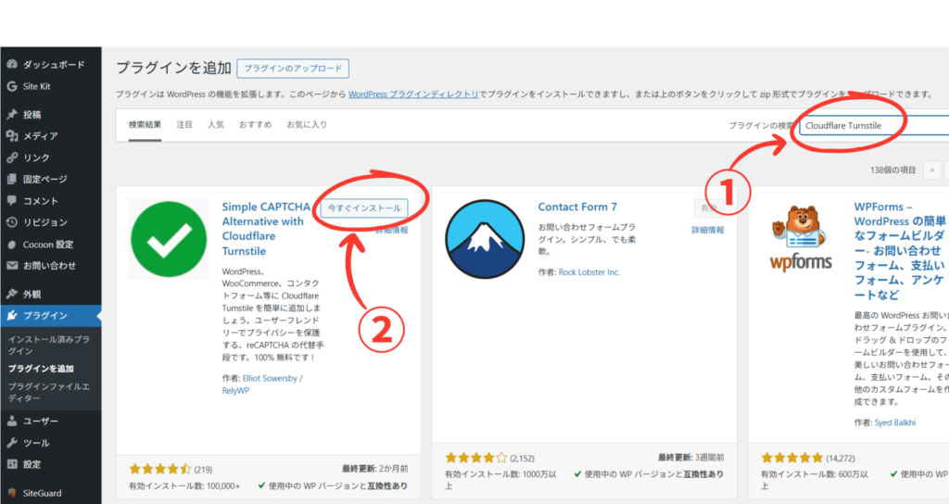Open Site Kit from the sidebar
The width and height of the screenshot is (949, 504).
11,86
